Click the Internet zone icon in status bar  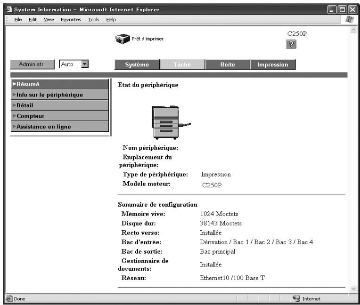coord(296,298)
